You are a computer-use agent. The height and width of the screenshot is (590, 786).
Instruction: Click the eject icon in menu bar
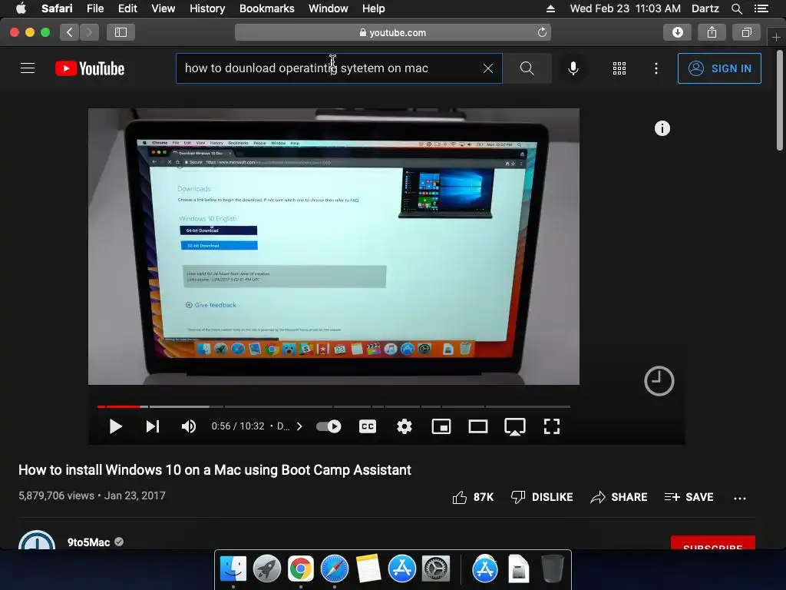pyautogui.click(x=550, y=8)
